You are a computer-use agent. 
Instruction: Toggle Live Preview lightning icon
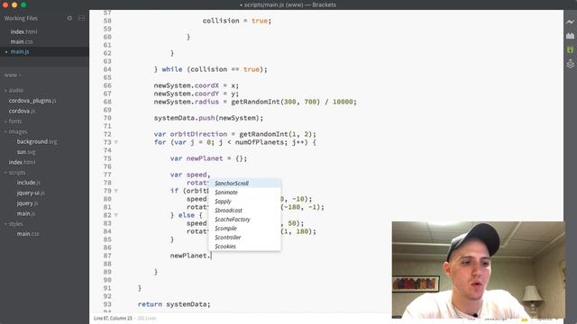pyautogui.click(x=570, y=22)
